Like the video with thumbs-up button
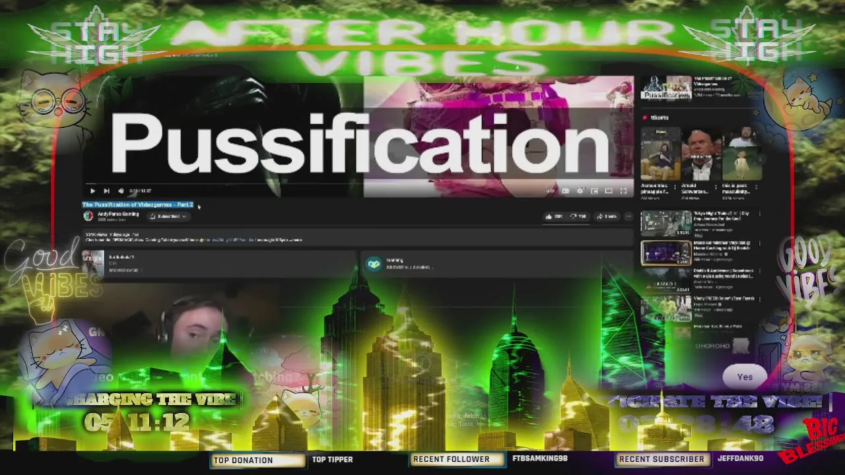845x475 pixels. pyautogui.click(x=553, y=216)
